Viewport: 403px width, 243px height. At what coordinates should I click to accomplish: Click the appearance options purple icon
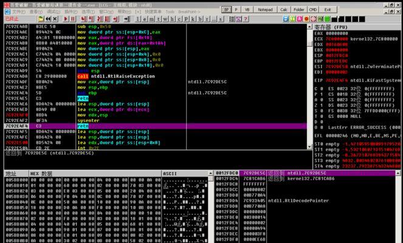click(x=239, y=19)
